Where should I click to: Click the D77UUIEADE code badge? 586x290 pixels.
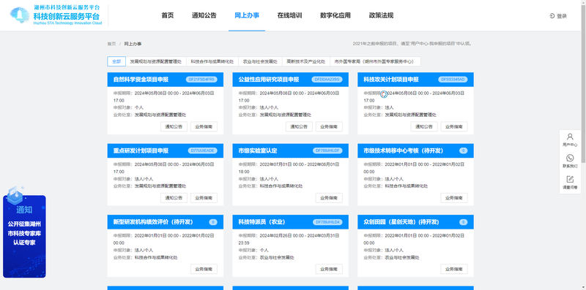[x=202, y=150]
